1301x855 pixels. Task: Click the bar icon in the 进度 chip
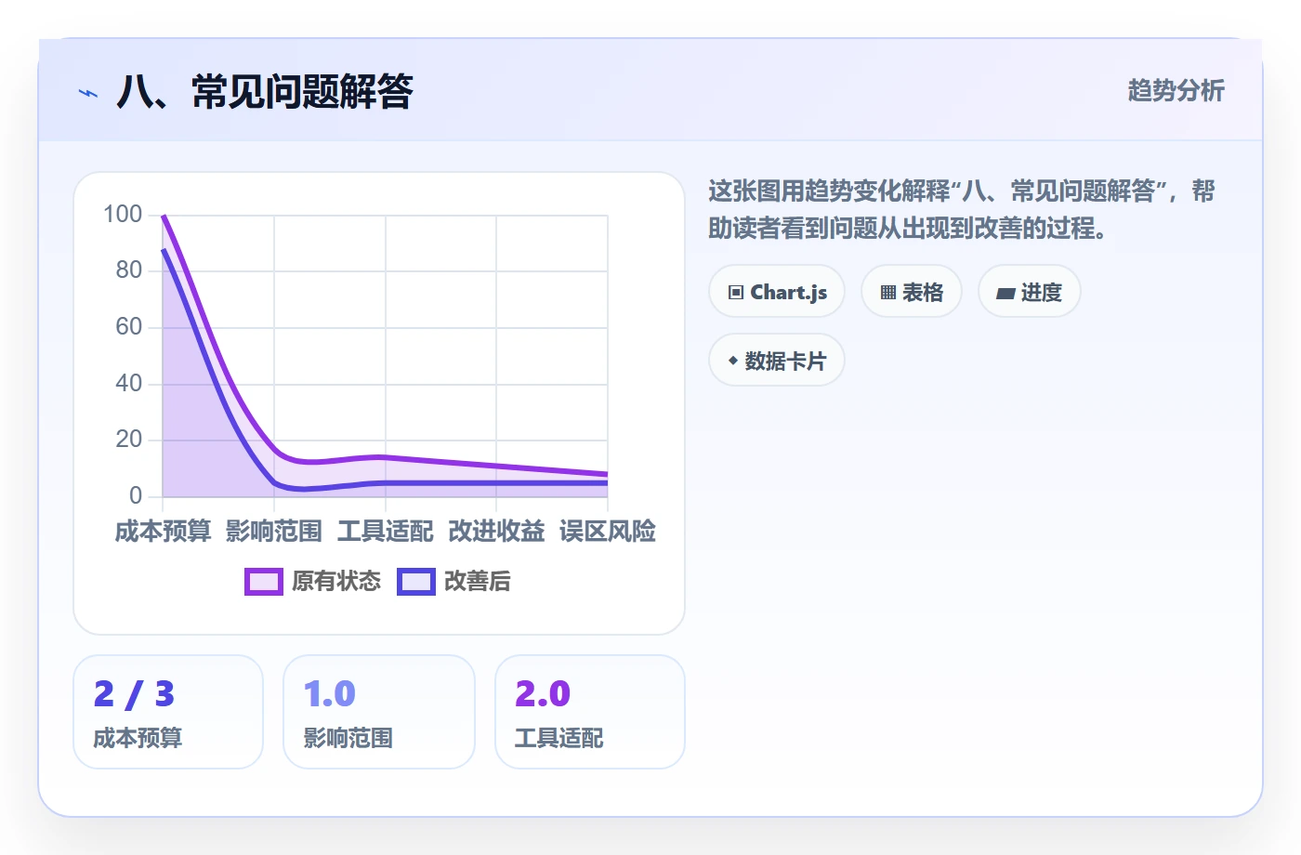point(1005,294)
